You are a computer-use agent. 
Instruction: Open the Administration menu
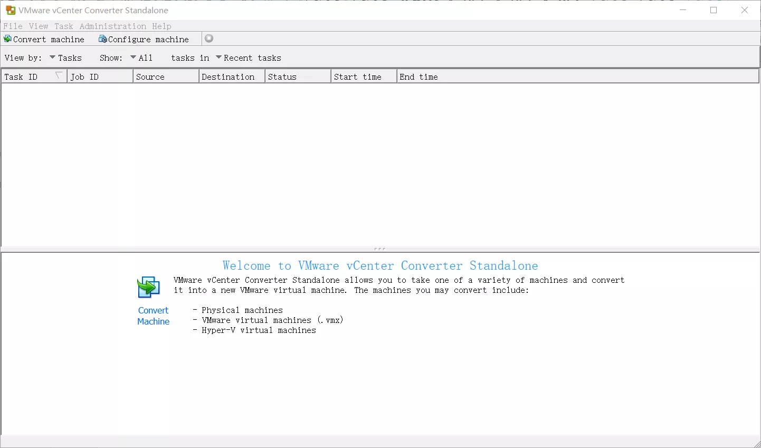(x=113, y=26)
